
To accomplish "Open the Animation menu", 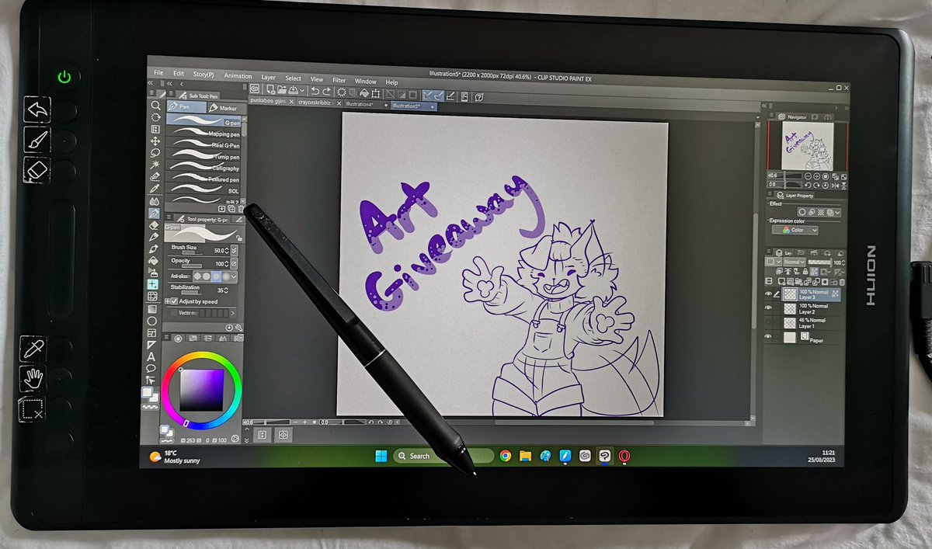I will [238, 76].
